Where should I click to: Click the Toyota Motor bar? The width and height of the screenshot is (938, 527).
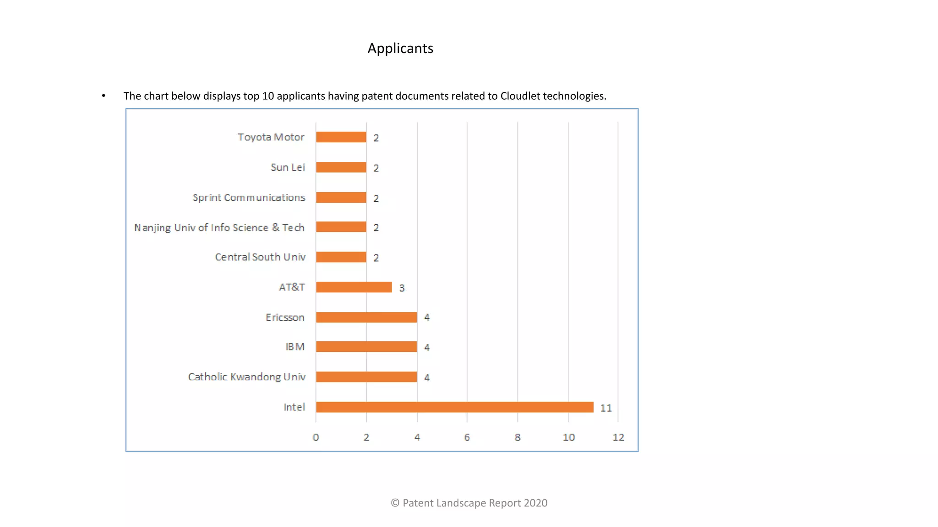[341, 137]
